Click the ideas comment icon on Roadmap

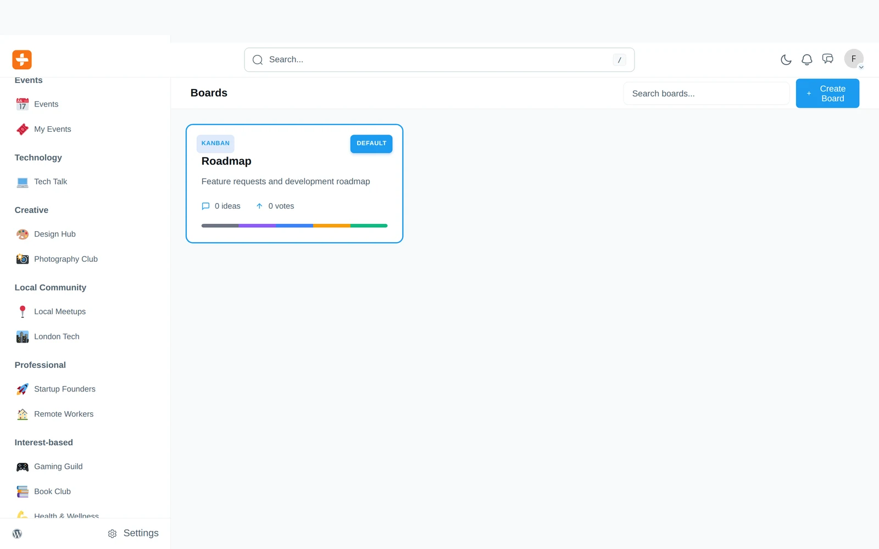(x=206, y=206)
